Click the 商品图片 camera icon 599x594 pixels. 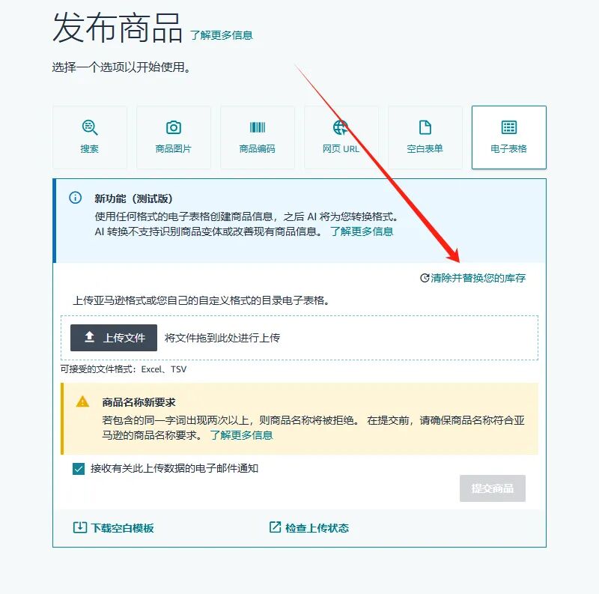(173, 127)
